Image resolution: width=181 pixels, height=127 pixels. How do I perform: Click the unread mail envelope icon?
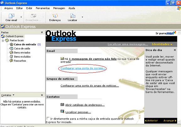[x=62, y=58]
